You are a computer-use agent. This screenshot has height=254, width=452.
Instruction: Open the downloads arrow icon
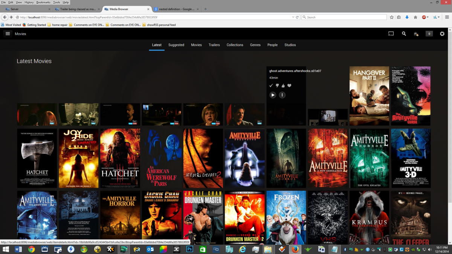(x=407, y=17)
